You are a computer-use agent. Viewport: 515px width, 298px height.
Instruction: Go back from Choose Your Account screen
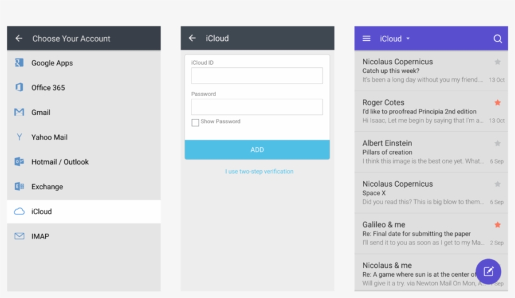point(19,38)
